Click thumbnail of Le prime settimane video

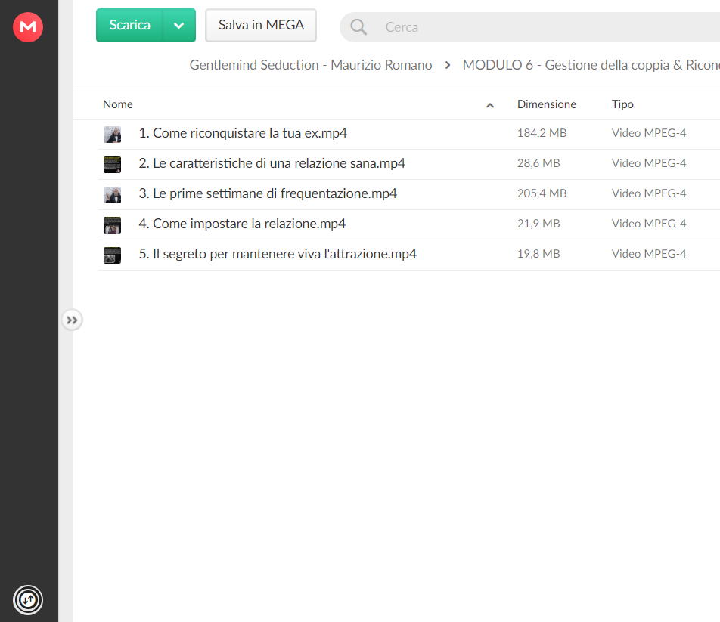(112, 195)
